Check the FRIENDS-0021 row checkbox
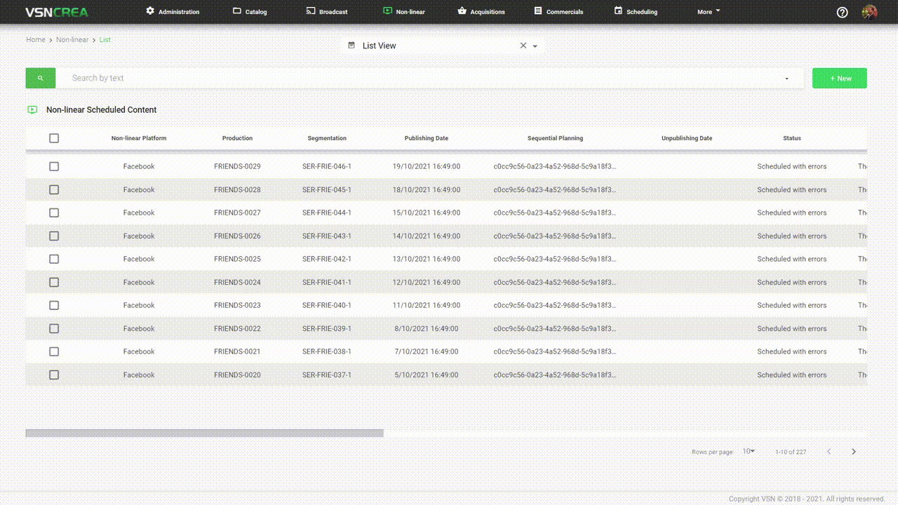Screen dimensions: 898x505 pos(54,351)
